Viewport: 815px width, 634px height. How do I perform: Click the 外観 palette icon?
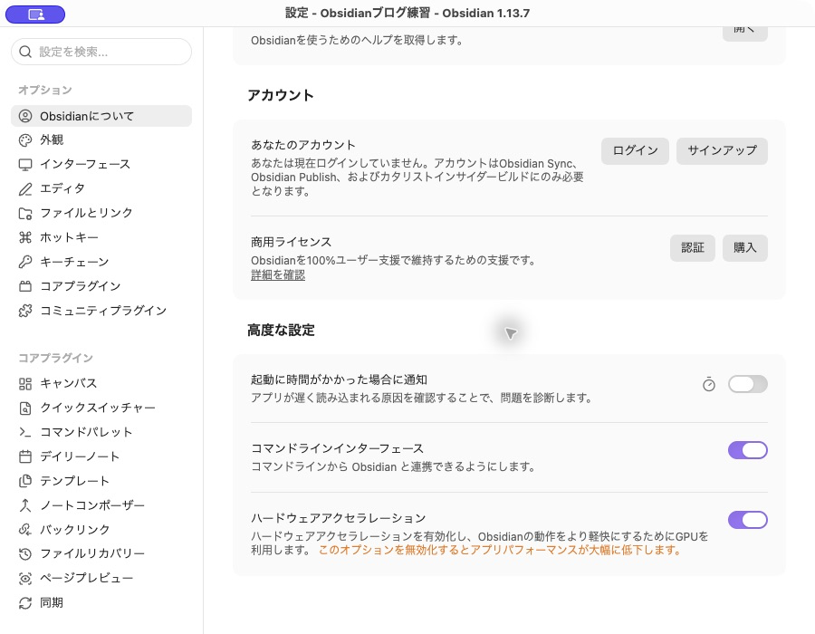(x=25, y=140)
